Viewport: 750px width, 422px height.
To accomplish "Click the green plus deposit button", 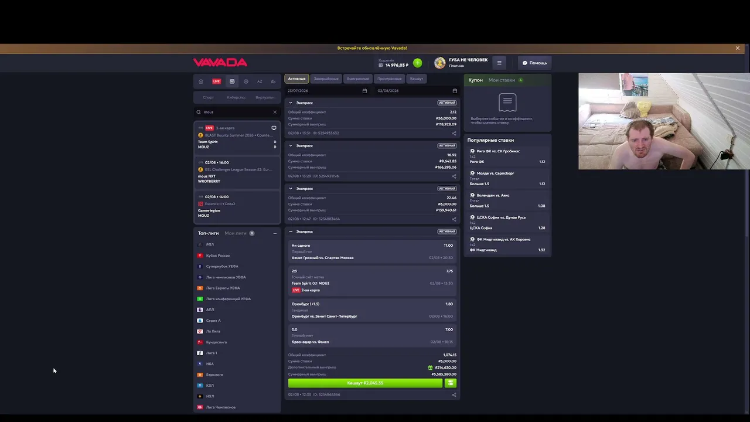I will (x=417, y=63).
